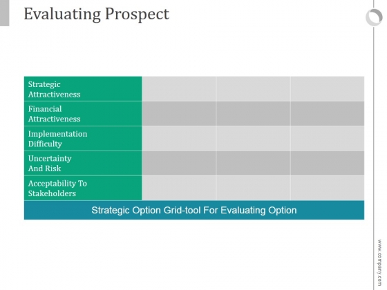The height and width of the screenshot is (290, 387).
Task: Select the Evaluating Prospect title text
Action: click(x=97, y=14)
